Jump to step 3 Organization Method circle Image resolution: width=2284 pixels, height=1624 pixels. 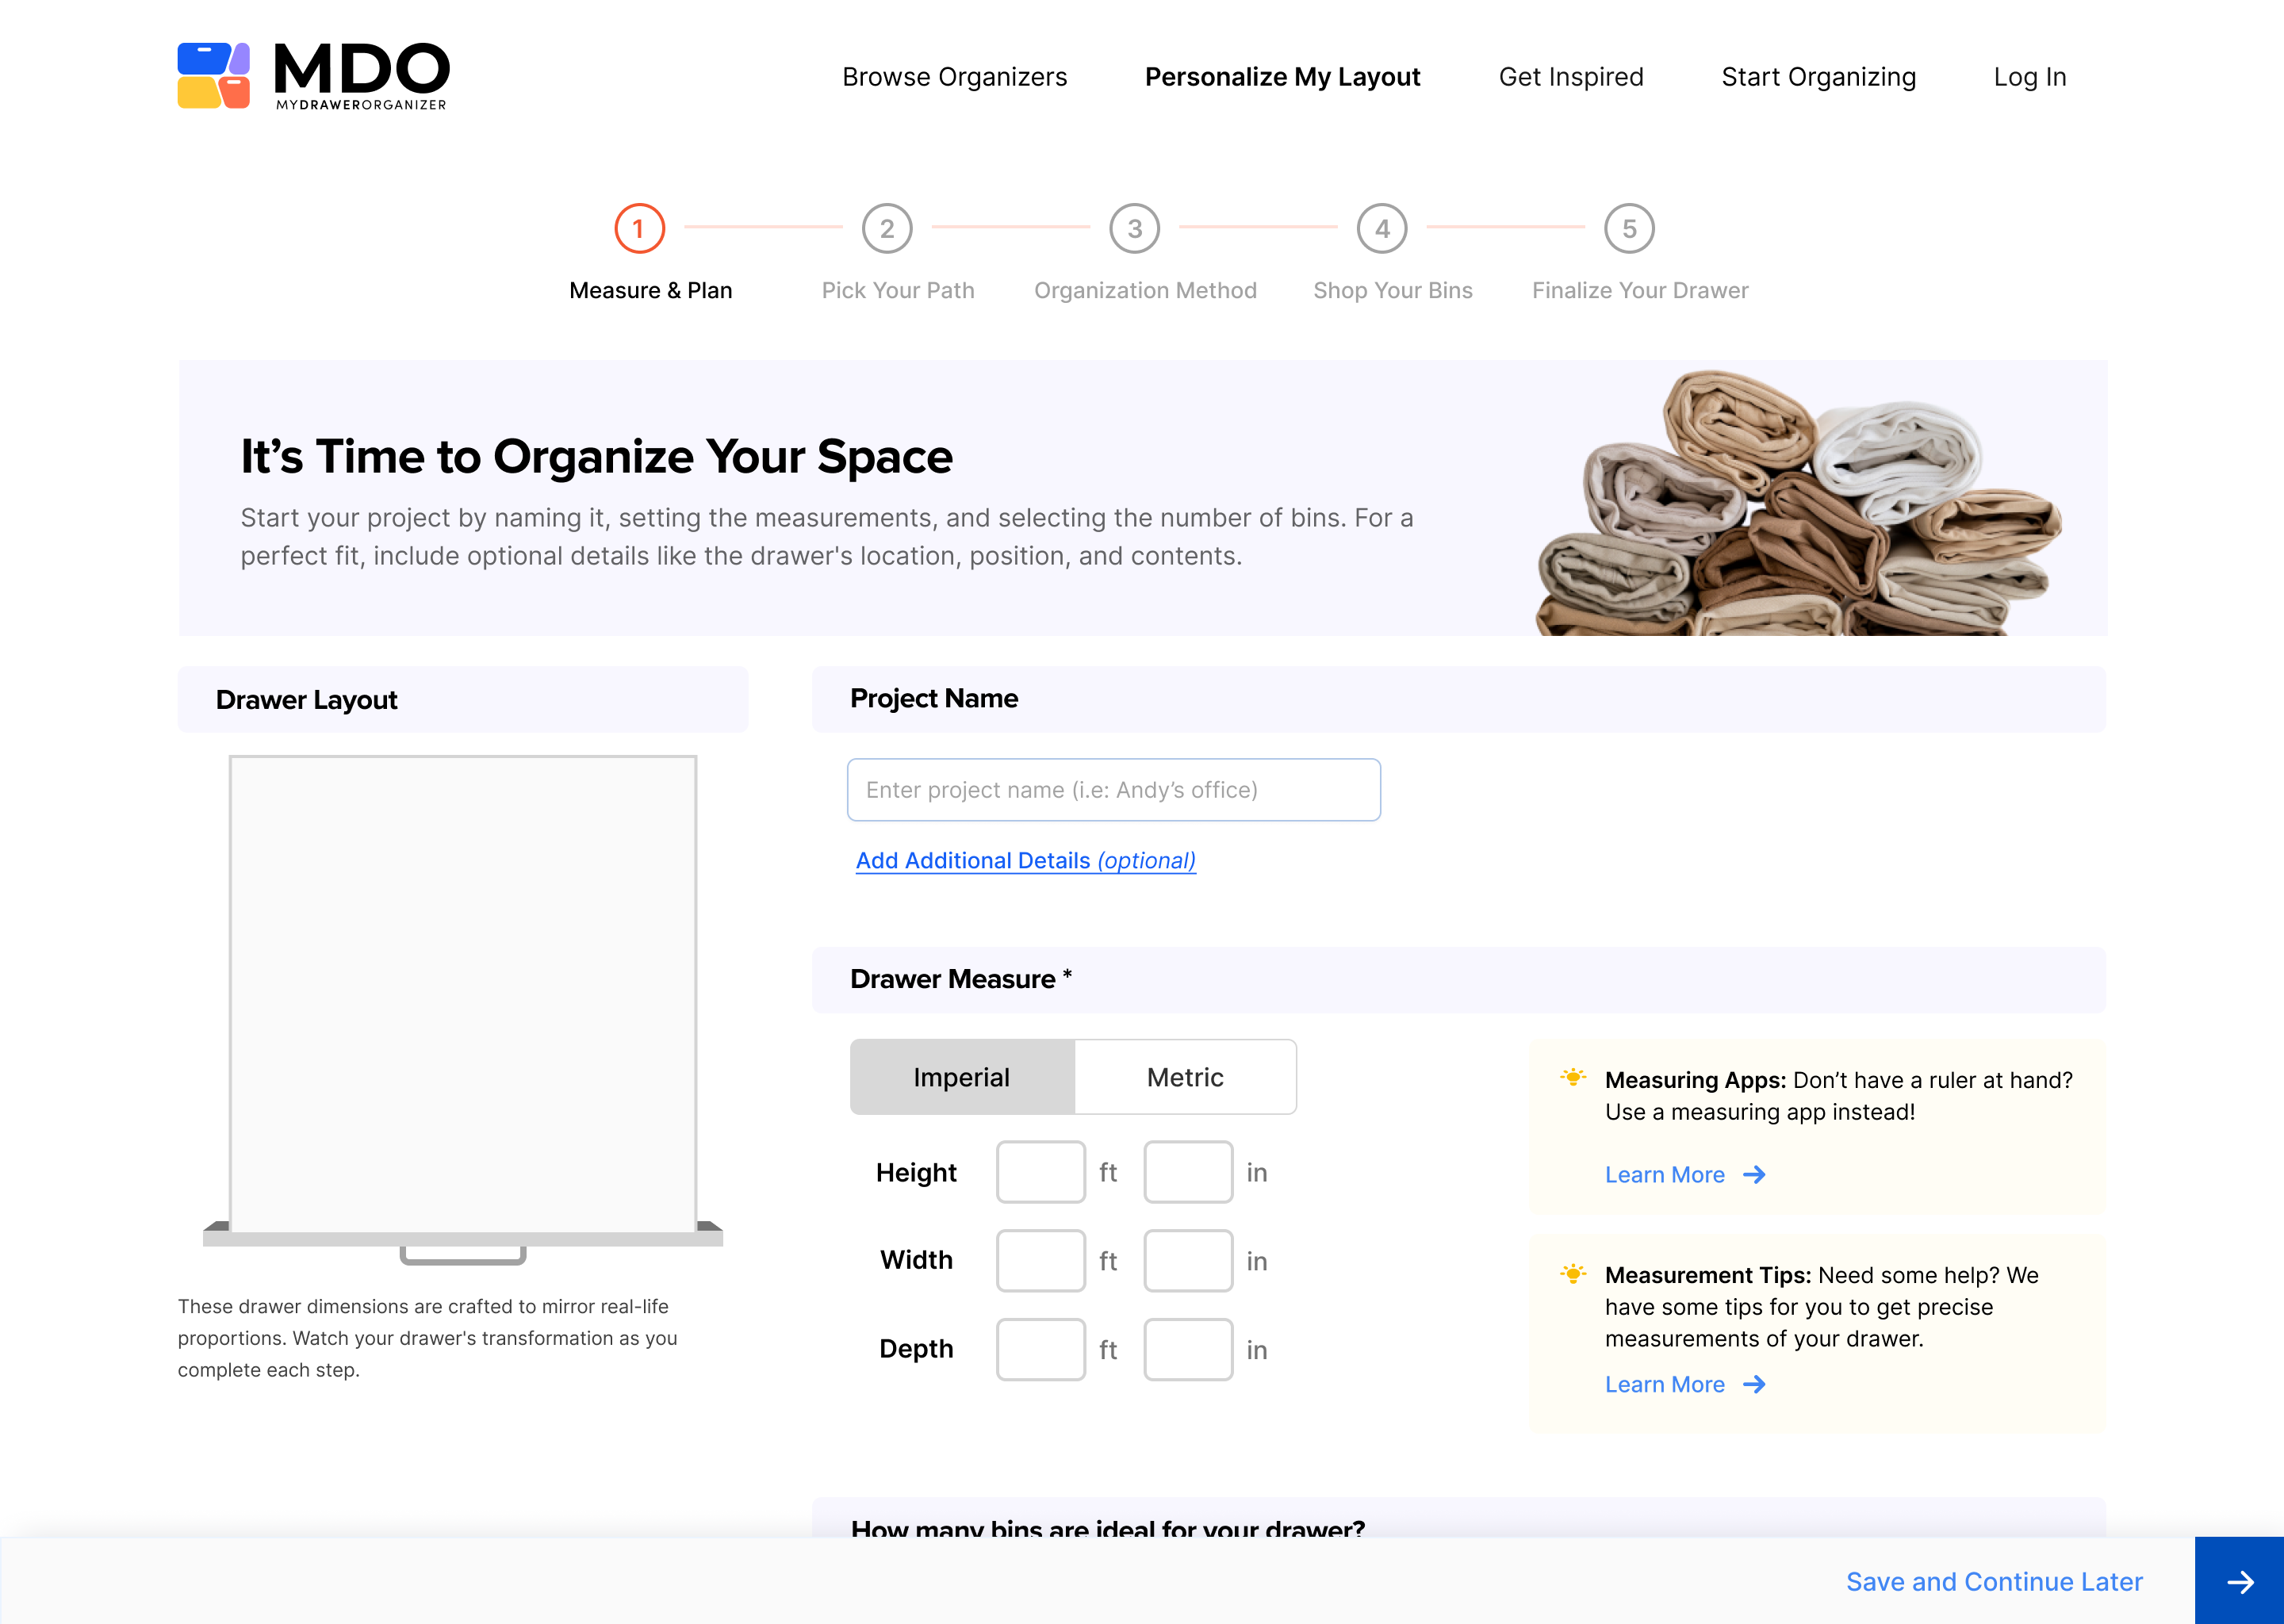coord(1134,229)
